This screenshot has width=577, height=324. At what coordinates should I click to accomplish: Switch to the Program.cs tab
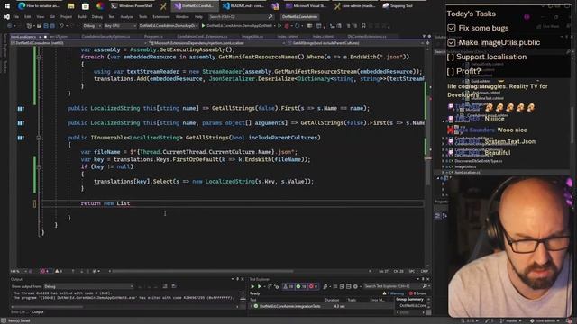click(x=153, y=37)
